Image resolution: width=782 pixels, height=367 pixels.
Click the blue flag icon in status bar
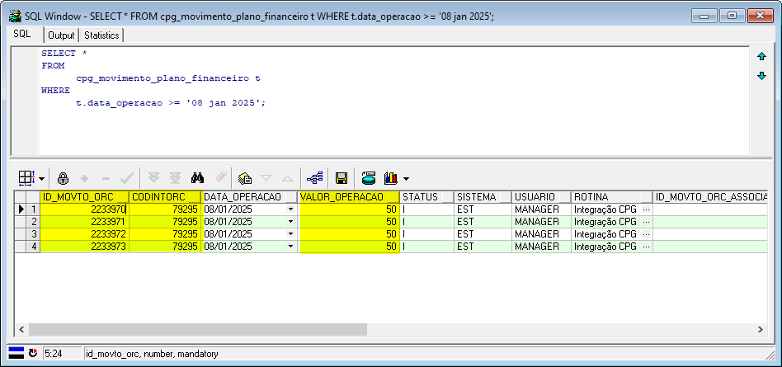[x=16, y=353]
